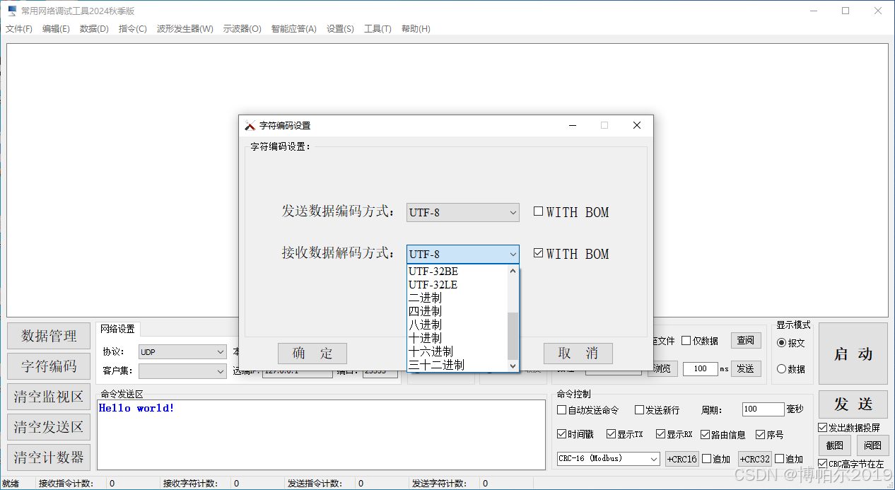Open the 波形发生器(W) menu
Viewport: 895px width, 490px height.
185,29
